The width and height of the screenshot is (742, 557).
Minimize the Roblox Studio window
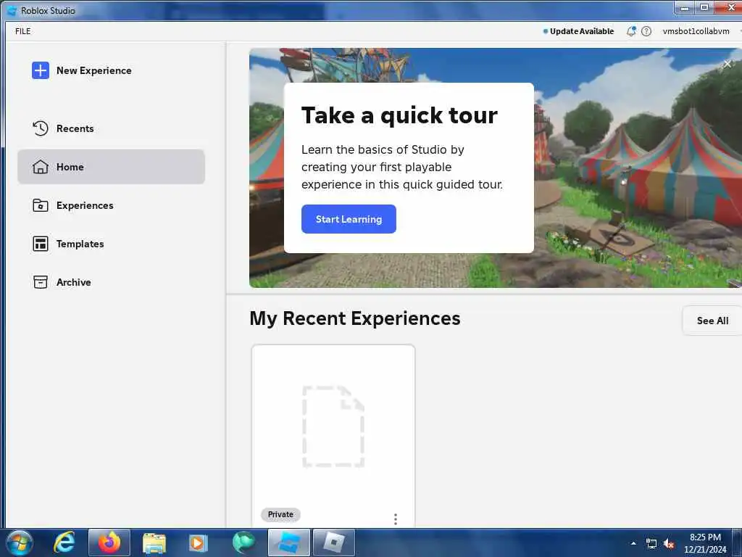pyautogui.click(x=684, y=7)
